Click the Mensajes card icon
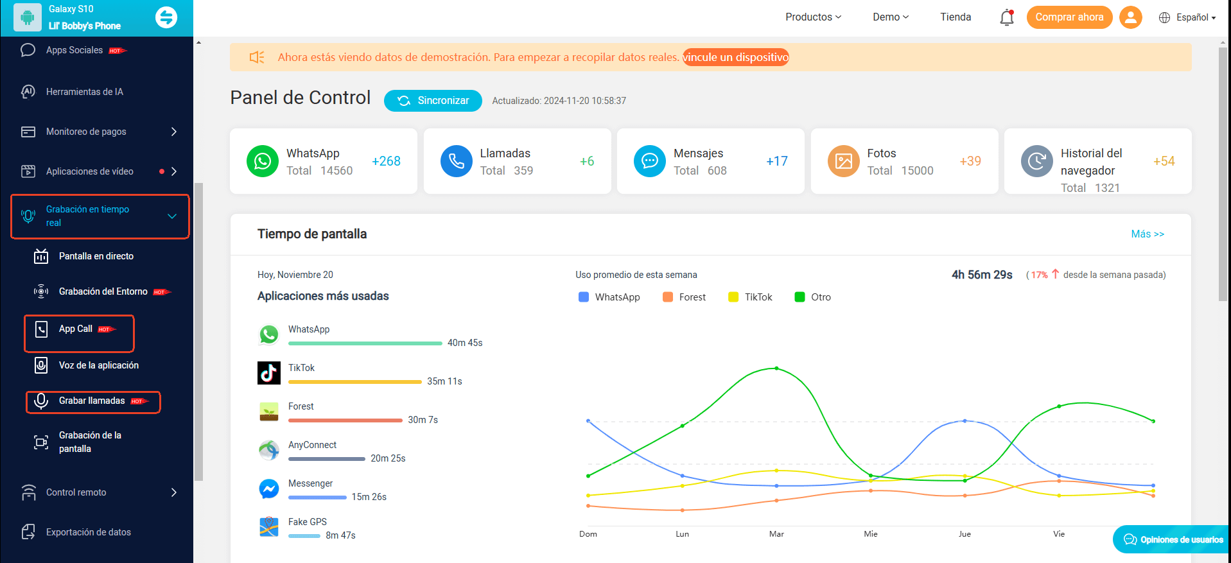The width and height of the screenshot is (1231, 563). point(650,161)
